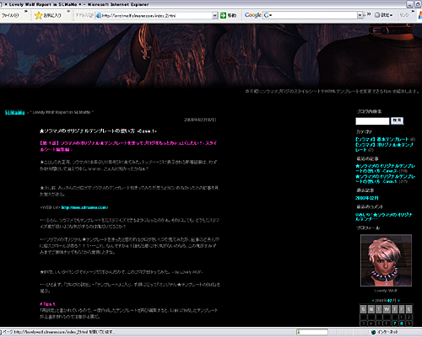Click the Lovely Wolf profile avatar image
Viewport: 422px width, 337px height.
pyautogui.click(x=386, y=260)
